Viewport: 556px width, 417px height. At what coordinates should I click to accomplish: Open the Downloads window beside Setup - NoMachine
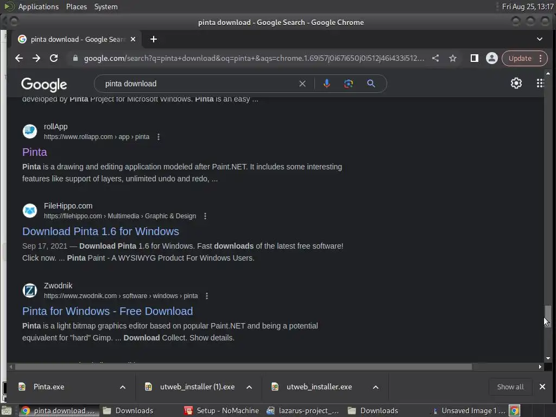click(128, 410)
